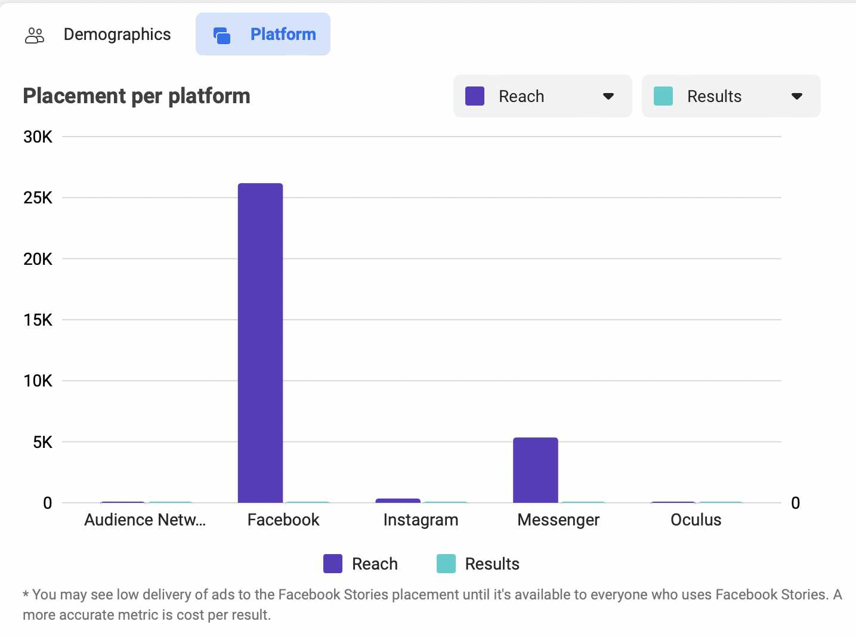Viewport: 856px width, 637px height.
Task: Click the Facebook Reach bar
Action: coord(260,343)
